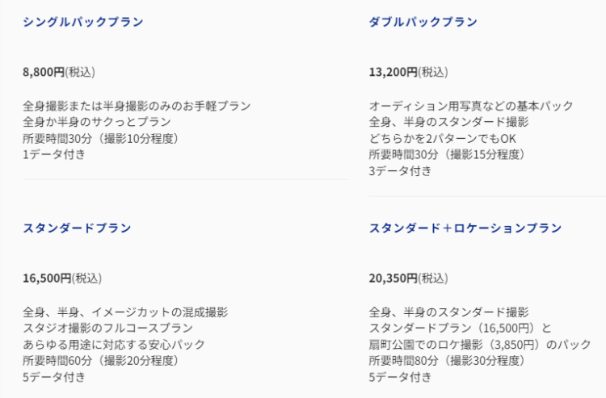Click the スタジオ撮影のフルコースプラン line
Image resolution: width=606 pixels, height=398 pixels.
[107, 328]
